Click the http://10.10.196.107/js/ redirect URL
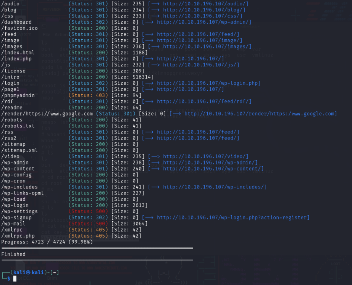The image size is (352, 285). [200, 65]
